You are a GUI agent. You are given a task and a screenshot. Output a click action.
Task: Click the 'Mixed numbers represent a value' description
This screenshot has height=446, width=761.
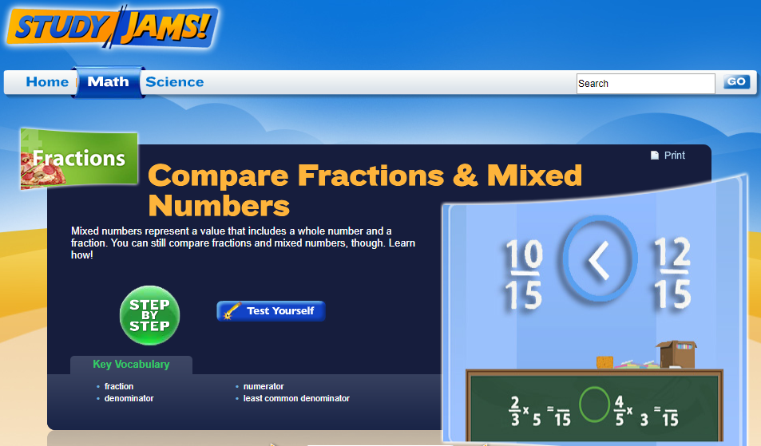[243, 243]
